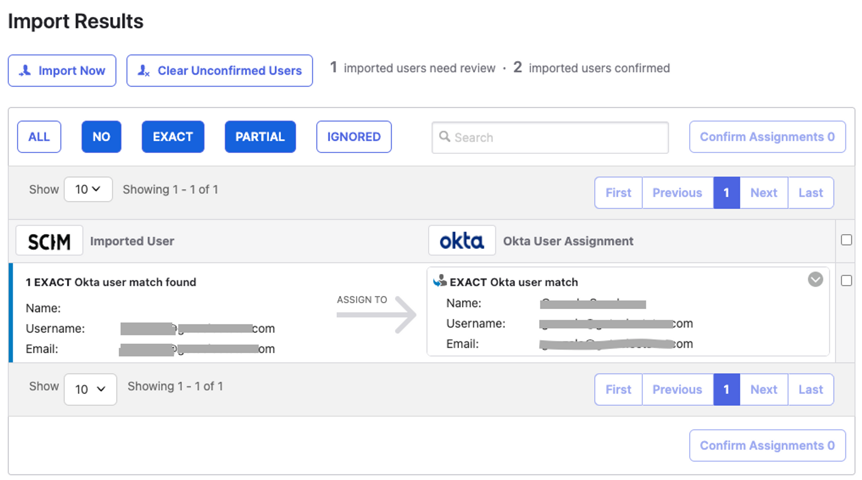Click the ASSIGN TO arrow icon

[x=377, y=314]
